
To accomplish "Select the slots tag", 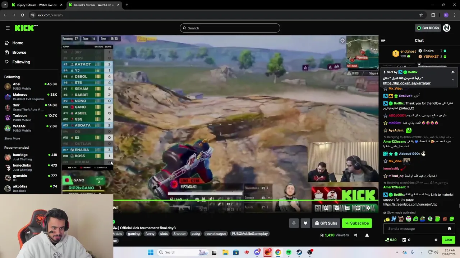I will [164, 234].
